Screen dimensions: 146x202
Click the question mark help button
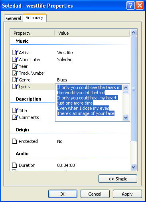click(130, 6)
